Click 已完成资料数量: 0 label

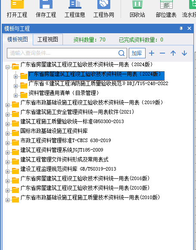coord(141,40)
